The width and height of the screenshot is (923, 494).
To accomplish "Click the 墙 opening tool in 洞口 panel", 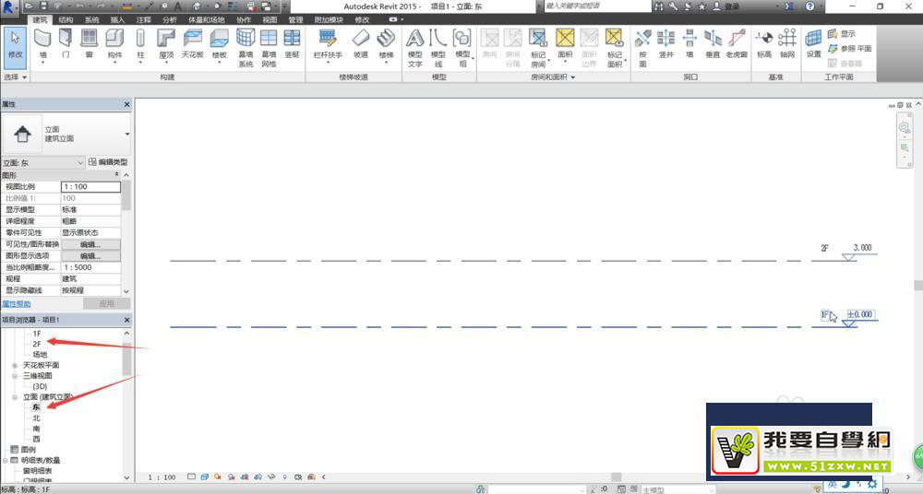I will tap(689, 44).
